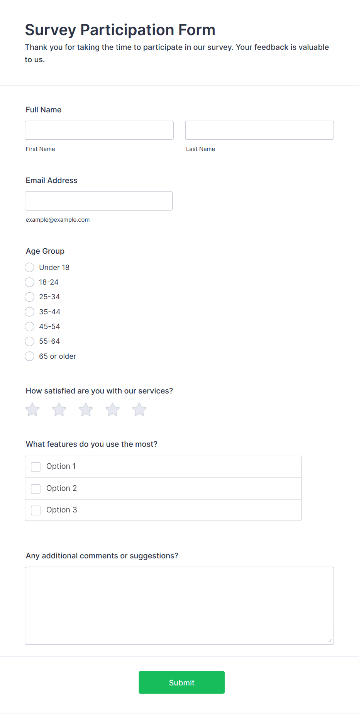The image size is (359, 714).
Task: Check Option 3 in the features list
Action: pos(36,510)
